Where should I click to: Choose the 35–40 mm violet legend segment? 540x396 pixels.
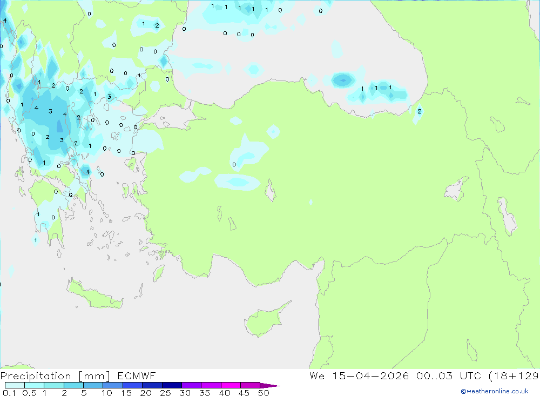pos(211,385)
